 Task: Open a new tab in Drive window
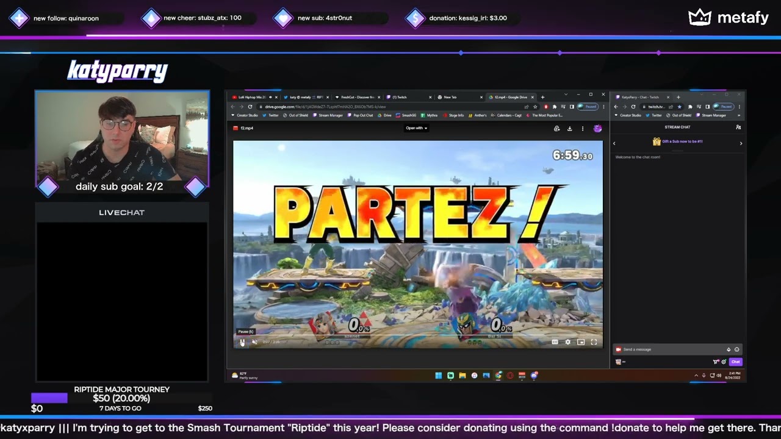[542, 97]
